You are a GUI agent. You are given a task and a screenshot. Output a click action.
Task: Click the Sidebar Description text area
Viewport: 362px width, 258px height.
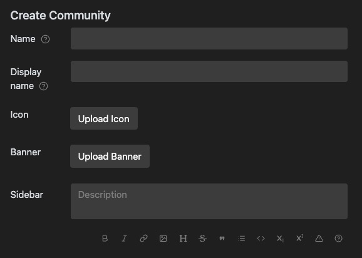(x=209, y=201)
